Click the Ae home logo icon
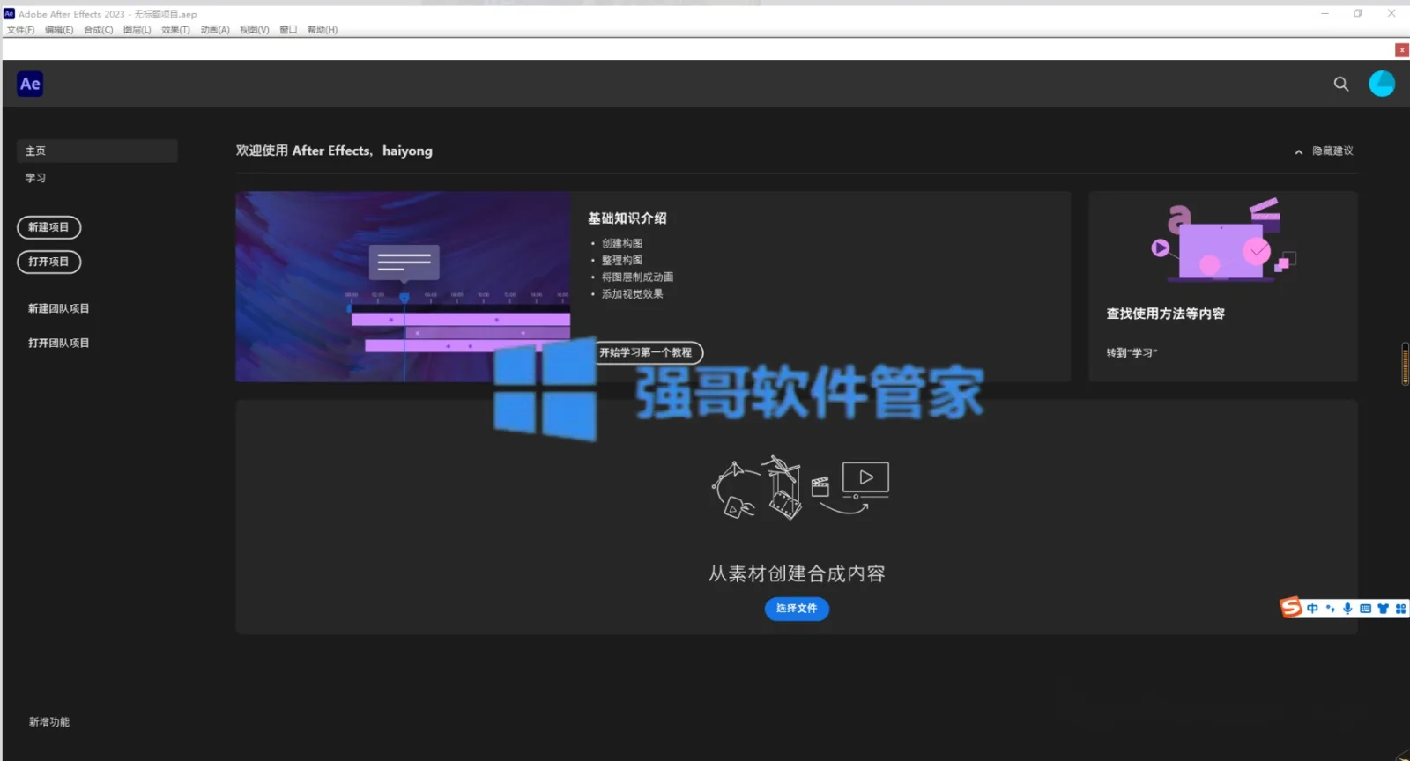 tap(30, 84)
